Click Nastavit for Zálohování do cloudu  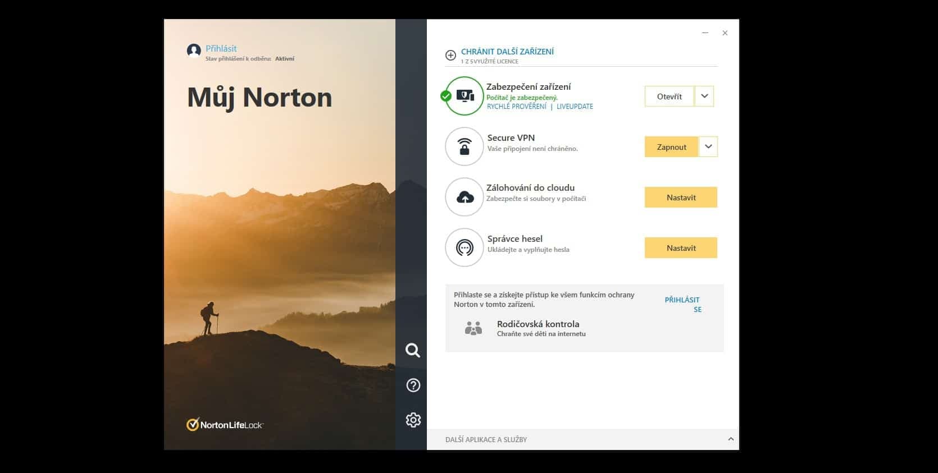(681, 197)
